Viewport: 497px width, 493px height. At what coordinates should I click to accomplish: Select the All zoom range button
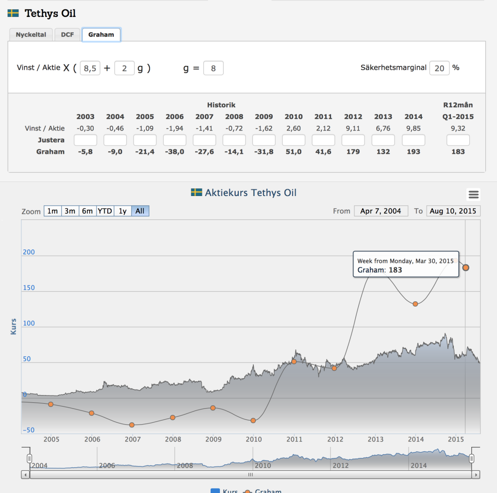pyautogui.click(x=140, y=211)
